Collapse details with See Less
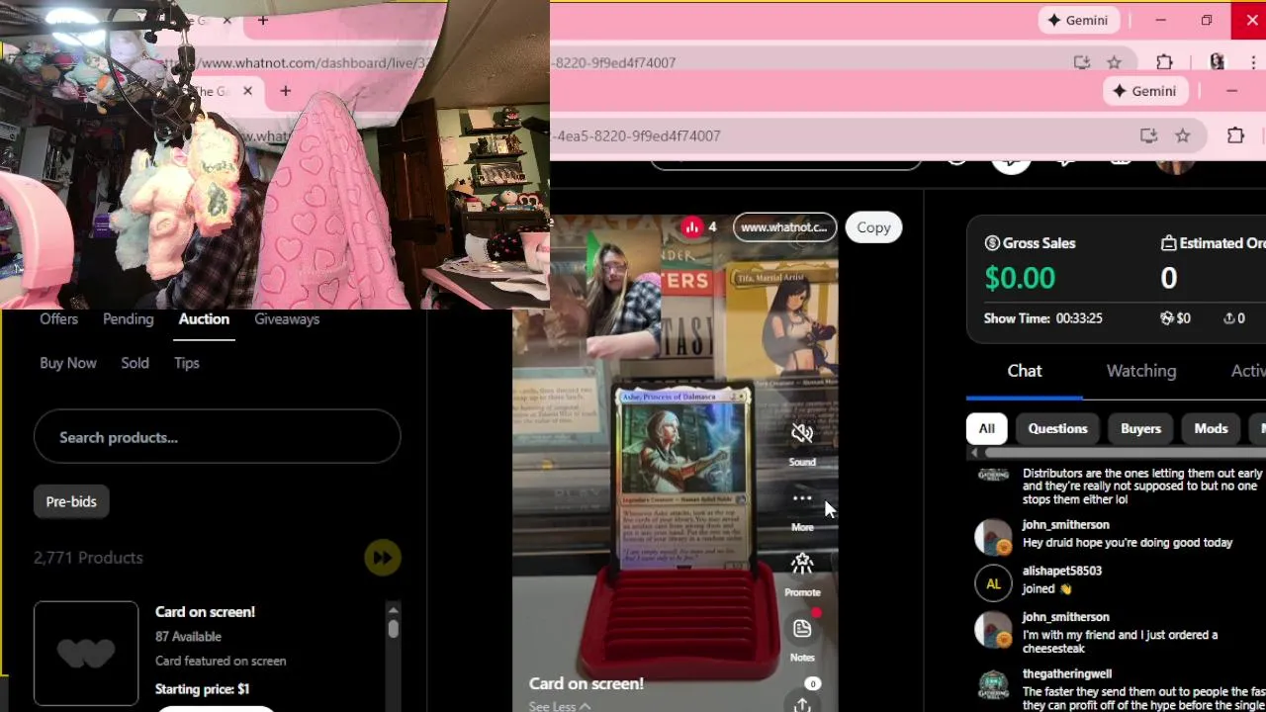This screenshot has height=712, width=1266. [x=560, y=706]
